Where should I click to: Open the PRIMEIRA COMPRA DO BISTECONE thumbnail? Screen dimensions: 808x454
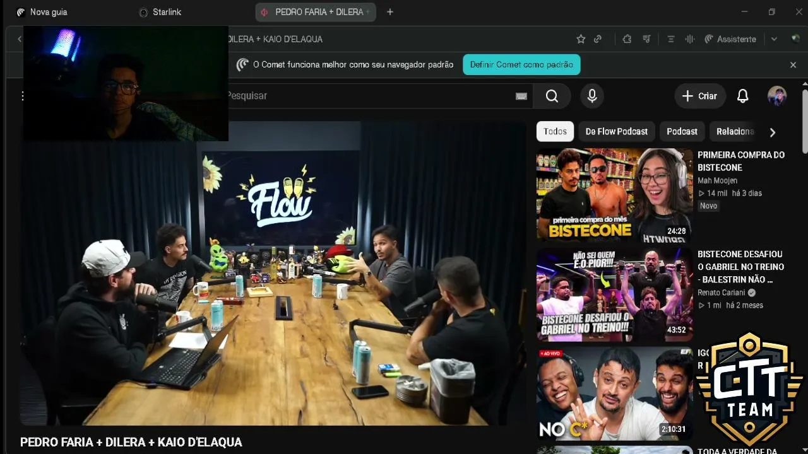click(x=615, y=194)
